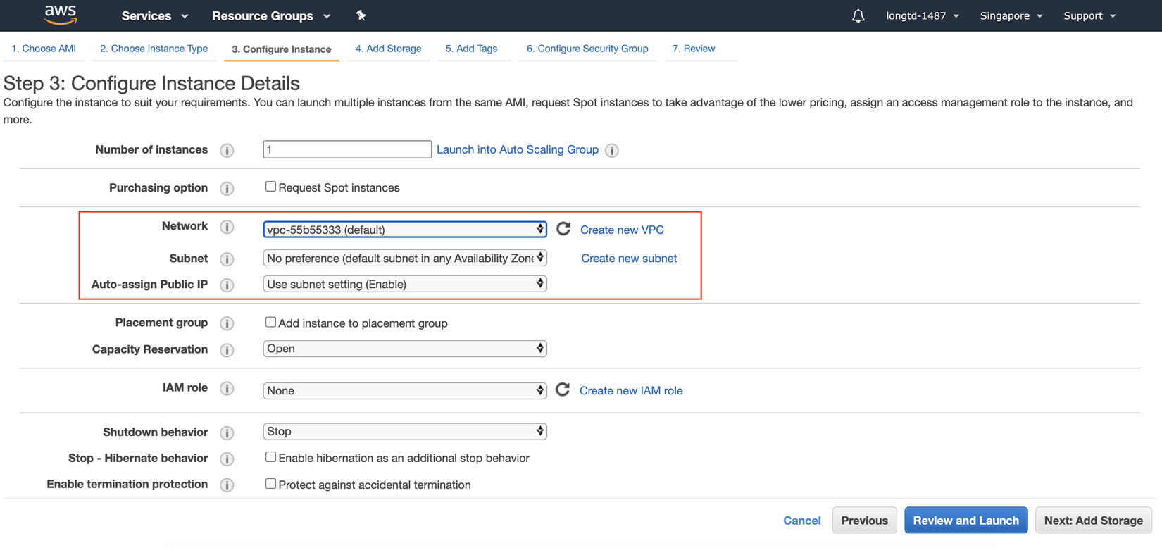Show info for Number of instances
1162x548 pixels.
pos(227,150)
